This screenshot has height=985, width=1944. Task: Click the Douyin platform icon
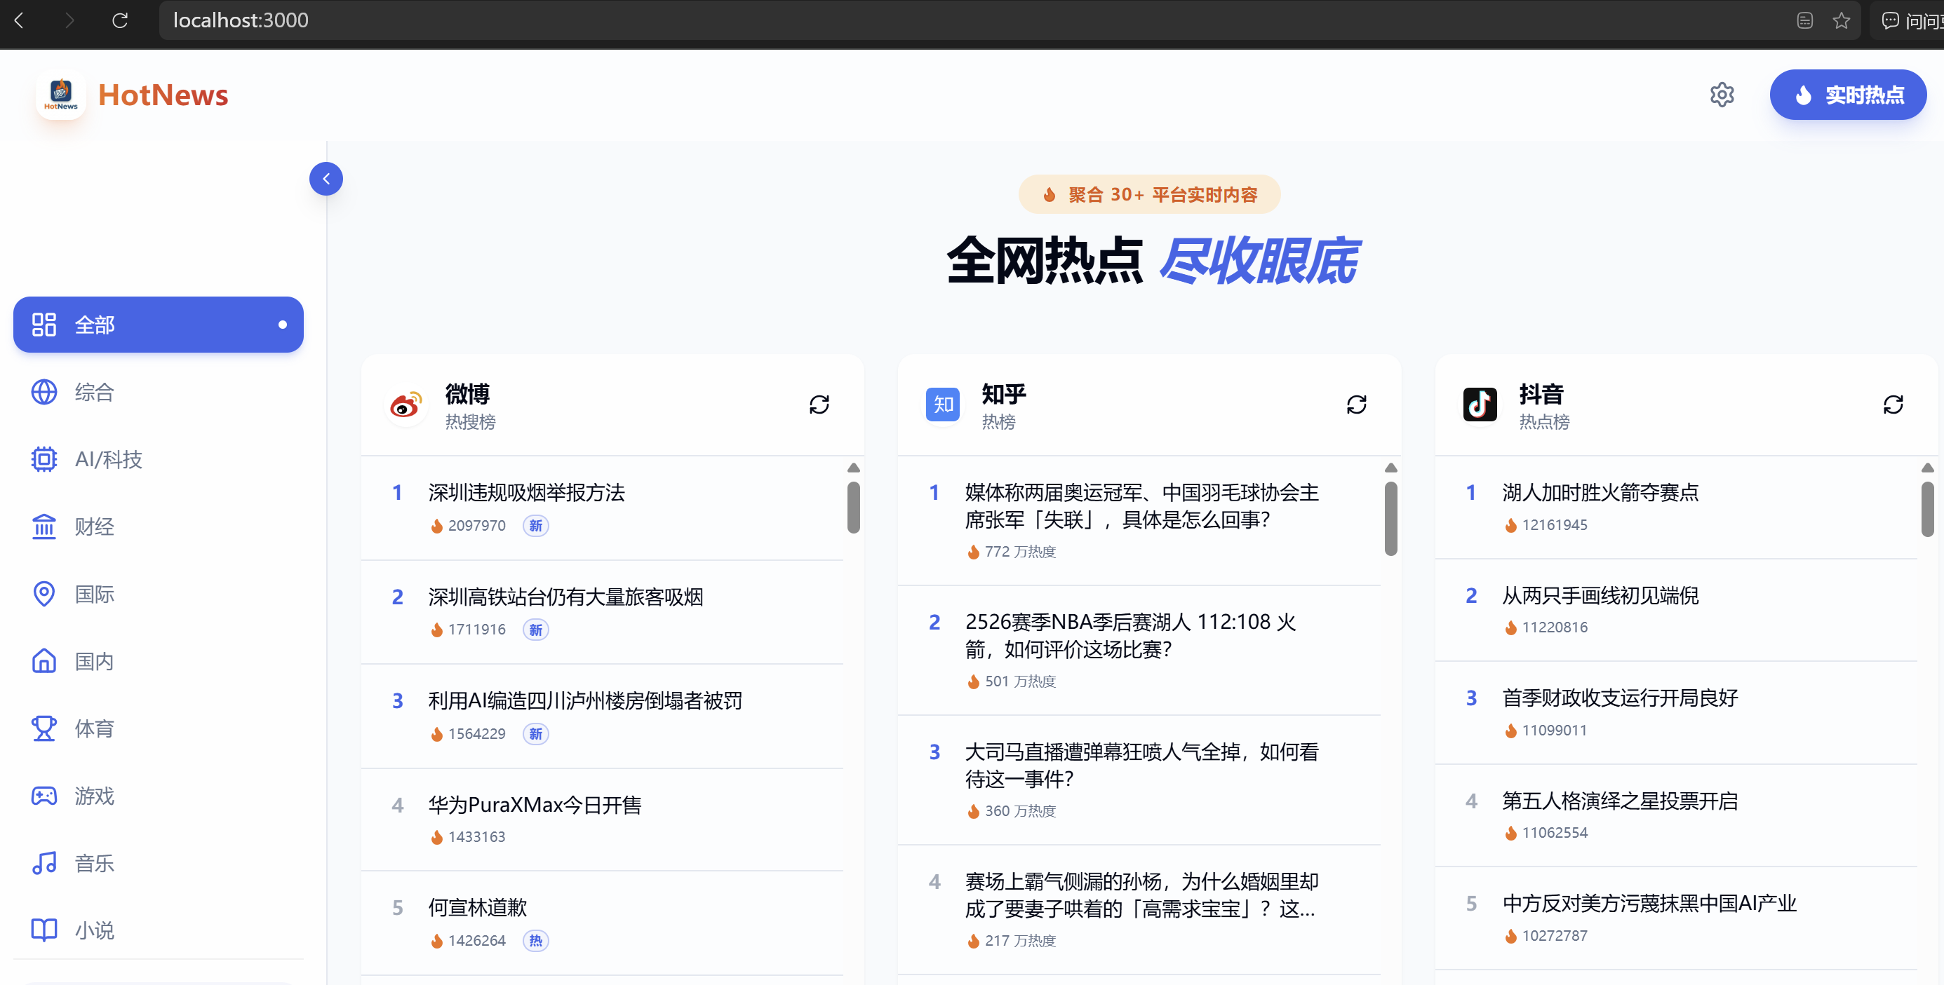1479,405
